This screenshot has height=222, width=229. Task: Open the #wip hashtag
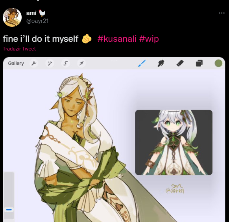tap(149, 39)
